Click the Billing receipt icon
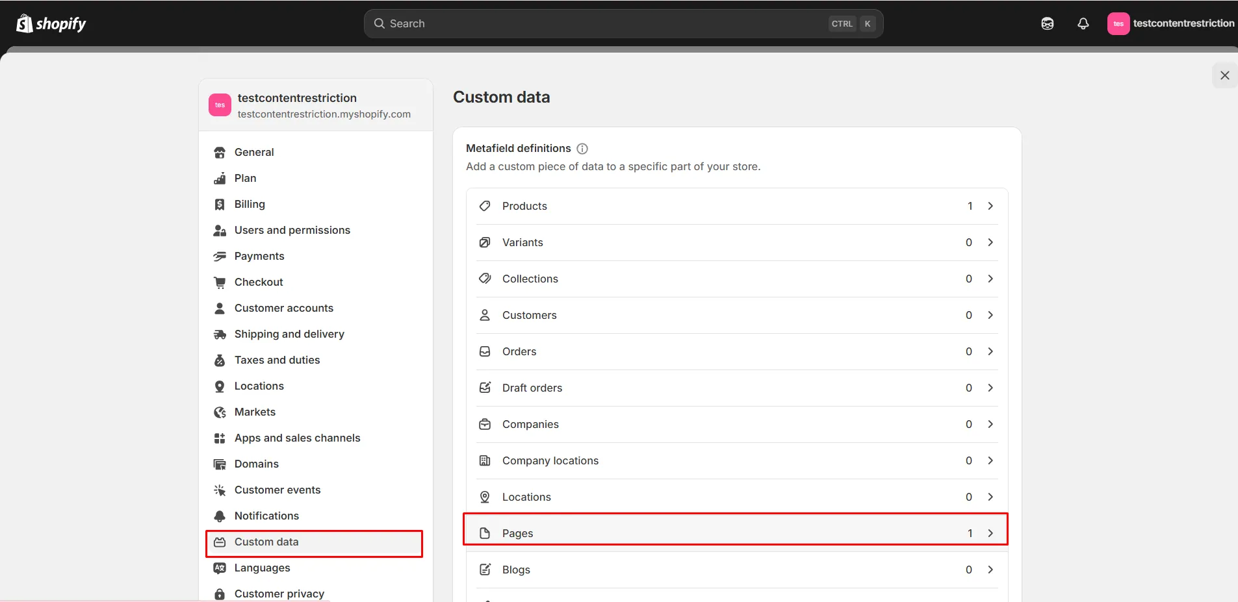Screen dimensions: 1238x602 pyautogui.click(x=220, y=204)
